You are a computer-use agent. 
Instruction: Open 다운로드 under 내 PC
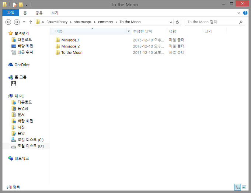tap(25, 102)
